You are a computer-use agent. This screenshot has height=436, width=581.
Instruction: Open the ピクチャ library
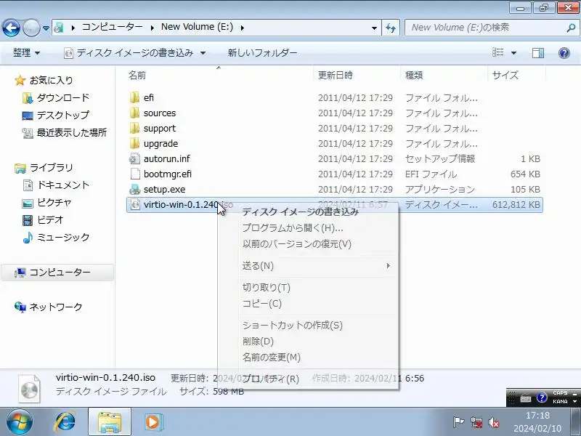coord(46,203)
